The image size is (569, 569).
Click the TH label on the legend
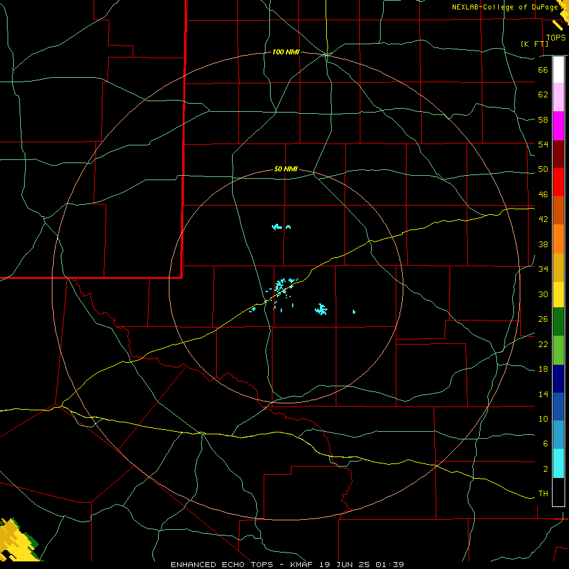[x=543, y=494]
